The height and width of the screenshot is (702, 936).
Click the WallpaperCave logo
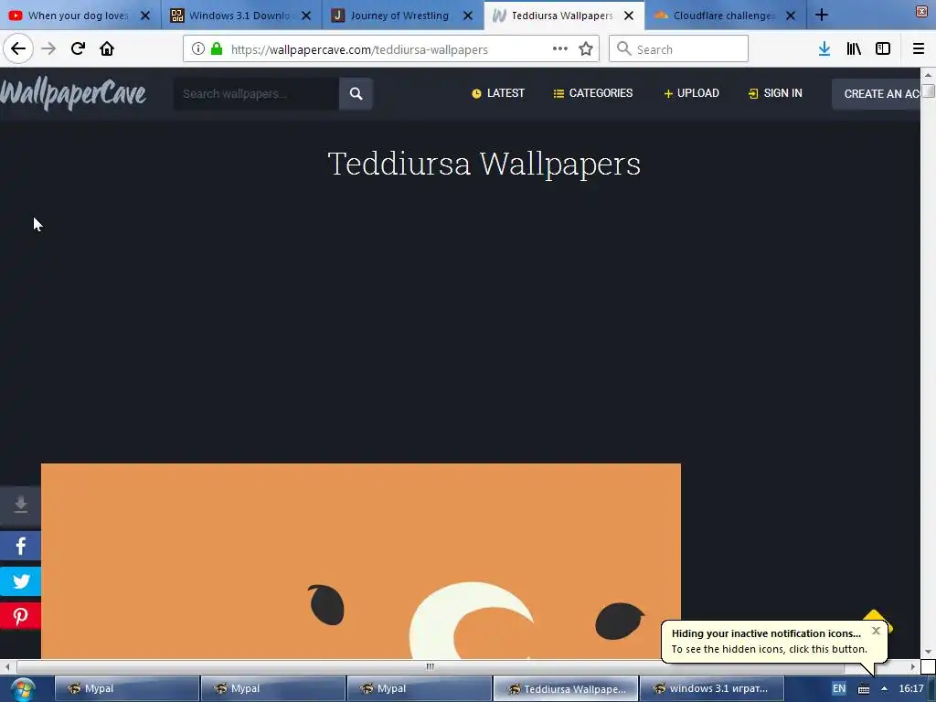point(73,94)
